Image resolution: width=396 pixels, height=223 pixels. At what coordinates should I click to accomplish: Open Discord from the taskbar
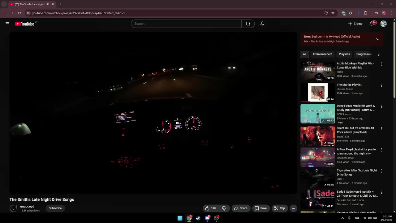click(x=207, y=218)
